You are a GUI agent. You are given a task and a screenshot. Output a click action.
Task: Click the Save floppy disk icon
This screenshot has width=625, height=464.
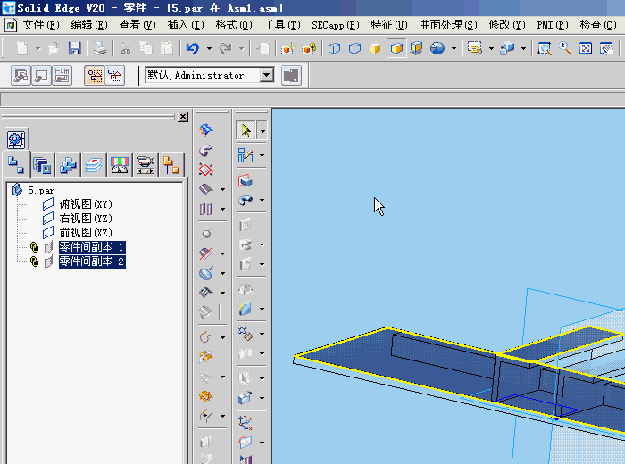click(74, 48)
